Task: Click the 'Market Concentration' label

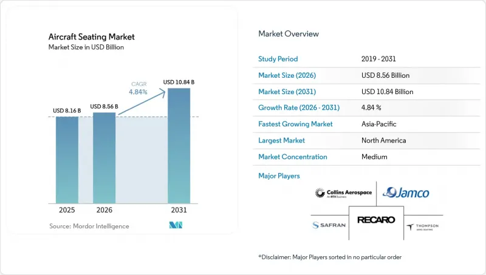Action: (x=293, y=157)
